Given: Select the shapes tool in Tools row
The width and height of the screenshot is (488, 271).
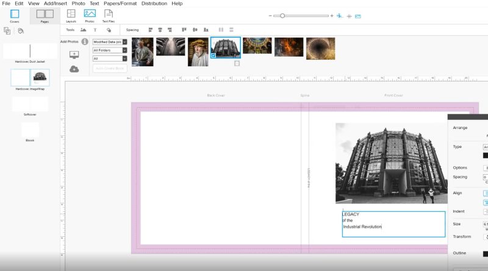Looking at the screenshot, I should tap(109, 30).
